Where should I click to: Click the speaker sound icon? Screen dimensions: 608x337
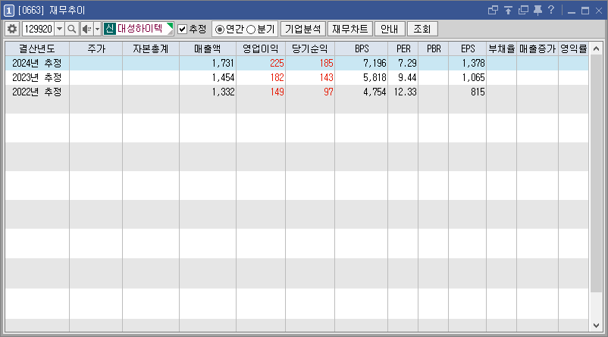click(87, 29)
